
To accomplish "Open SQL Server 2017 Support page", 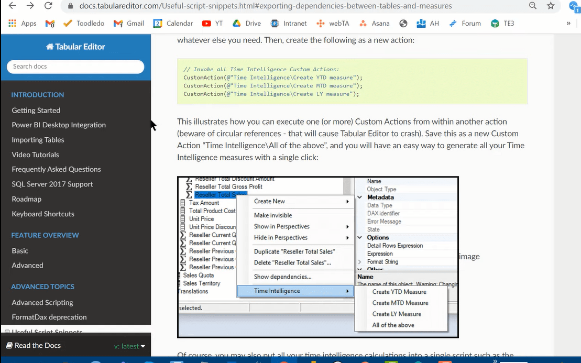I will (52, 184).
